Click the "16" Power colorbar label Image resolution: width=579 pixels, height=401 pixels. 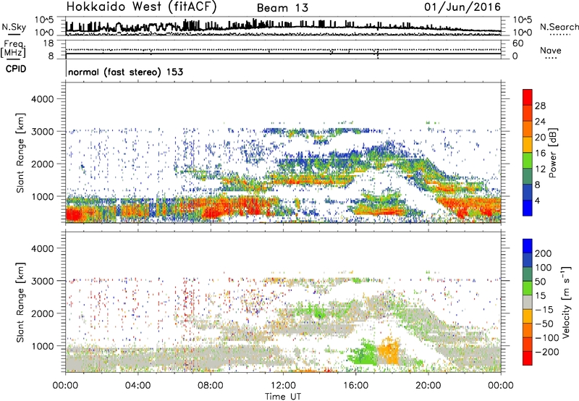point(540,153)
